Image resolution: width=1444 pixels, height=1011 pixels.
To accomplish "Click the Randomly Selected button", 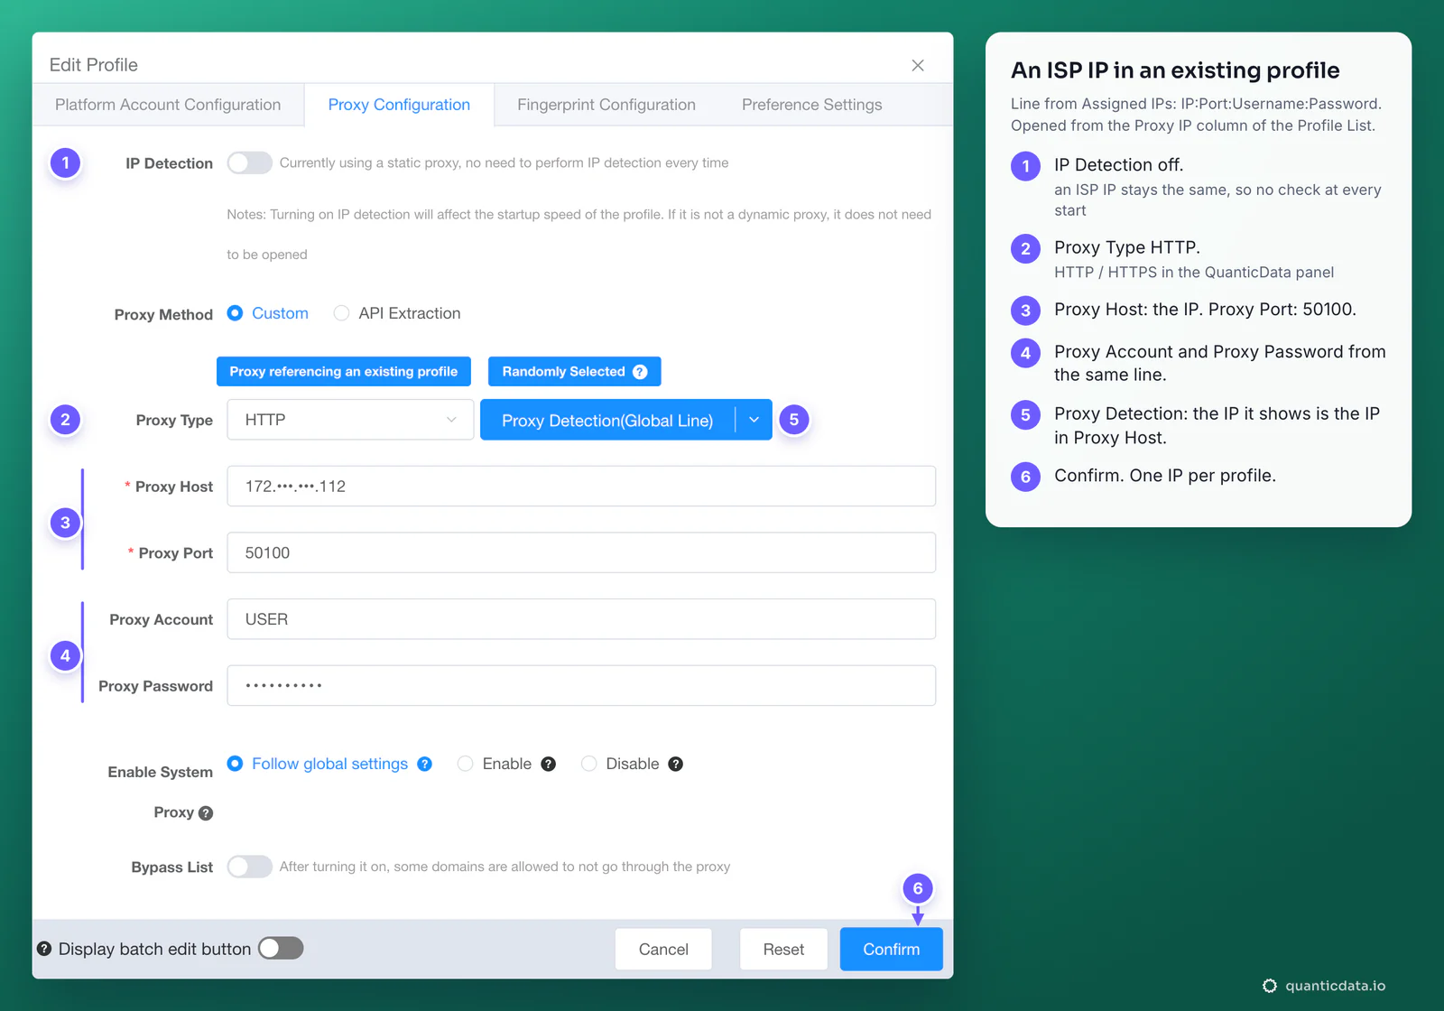I will (x=574, y=372).
